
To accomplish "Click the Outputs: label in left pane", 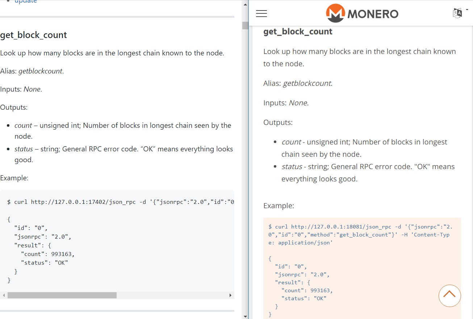I will click(14, 107).
